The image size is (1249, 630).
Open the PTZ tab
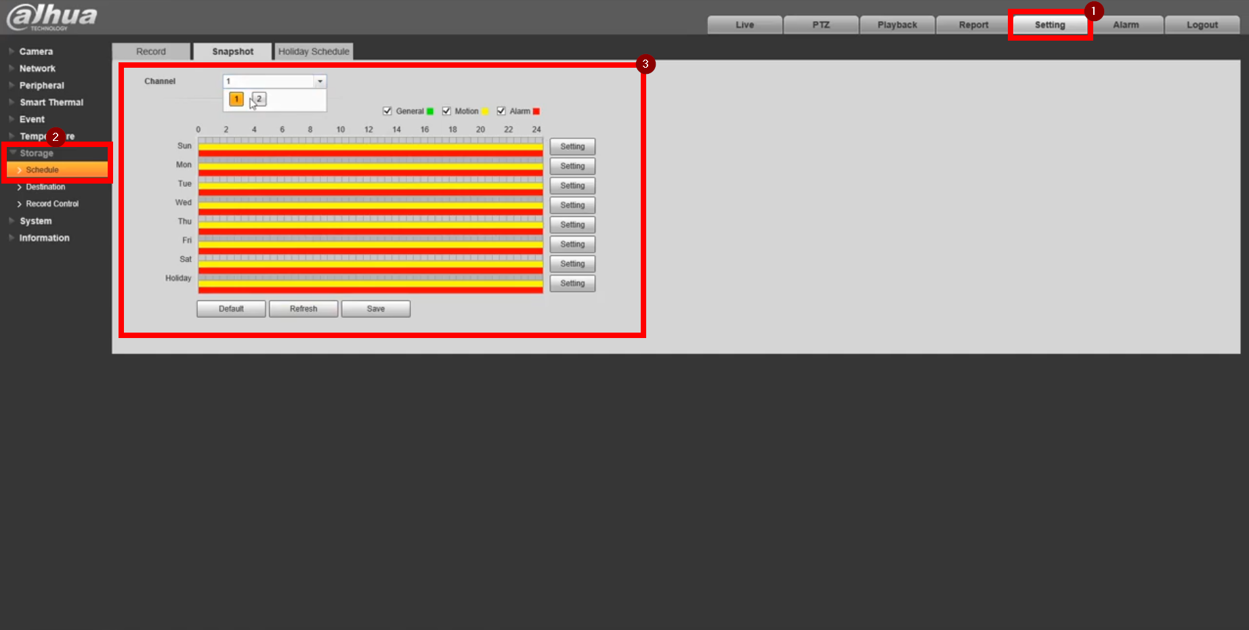coord(821,25)
